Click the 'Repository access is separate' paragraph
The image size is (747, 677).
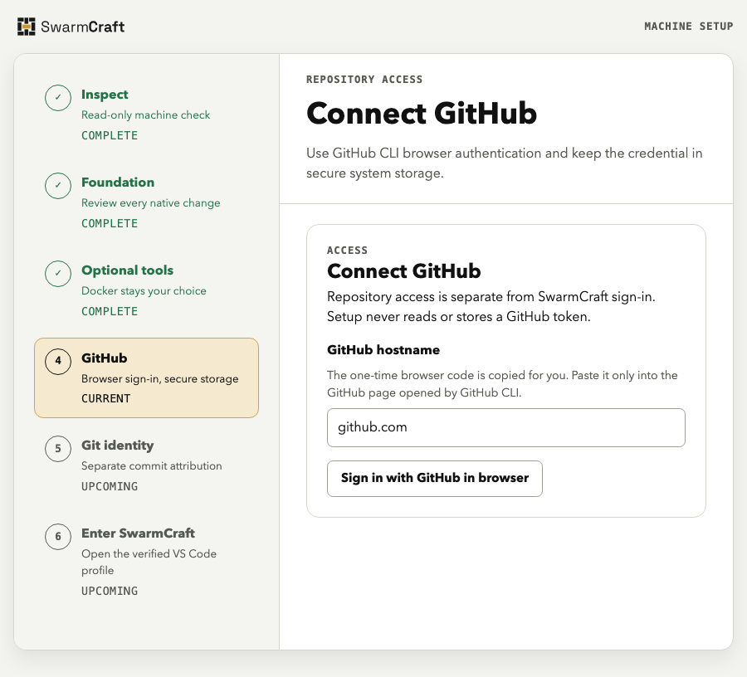[x=491, y=307]
